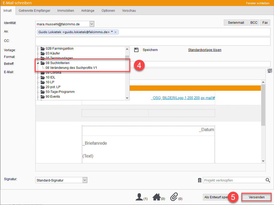Expand the 03 Käufer folder
The image size is (274, 205).
click(38, 53)
